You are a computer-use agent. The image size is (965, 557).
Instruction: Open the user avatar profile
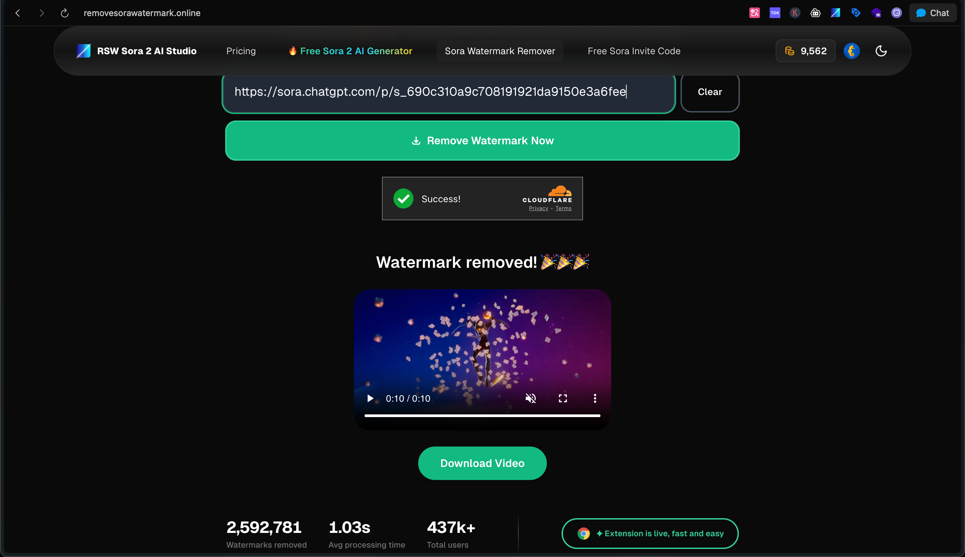pyautogui.click(x=852, y=51)
